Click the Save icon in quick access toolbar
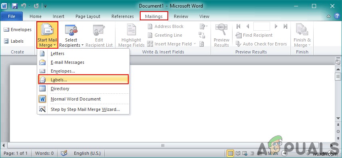342x158 pixels. pos(15,6)
